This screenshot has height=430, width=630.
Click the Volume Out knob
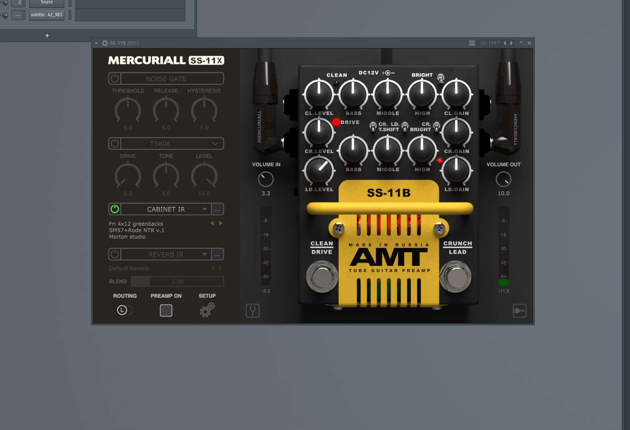(x=503, y=179)
